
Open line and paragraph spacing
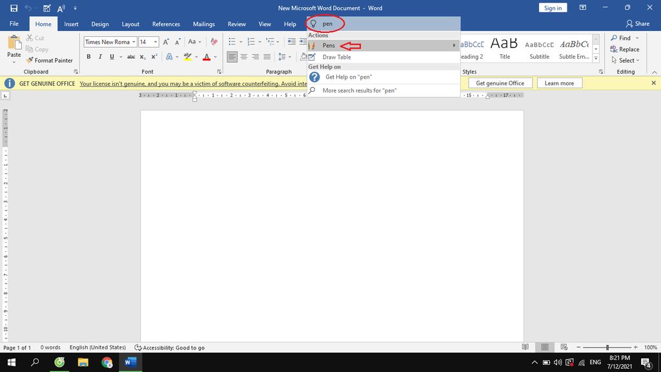tap(283, 57)
